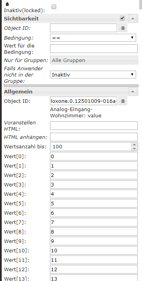142x281 pixels.
Task: Click the Sichtbarkeit section header
Action: pyautogui.click(x=71, y=18)
